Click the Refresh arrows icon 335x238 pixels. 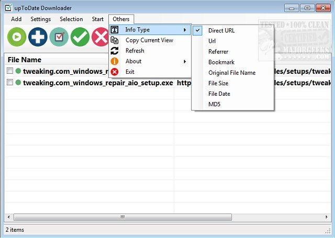coord(115,51)
